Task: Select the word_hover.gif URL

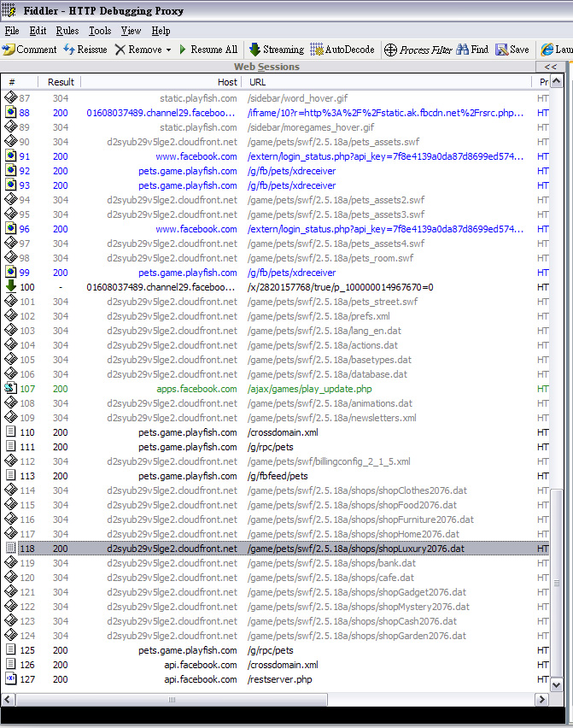Action: pyautogui.click(x=297, y=98)
